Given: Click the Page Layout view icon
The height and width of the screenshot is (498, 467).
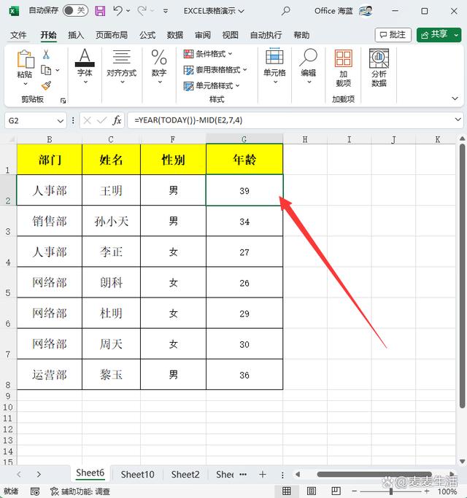Looking at the screenshot, I should 311,491.
